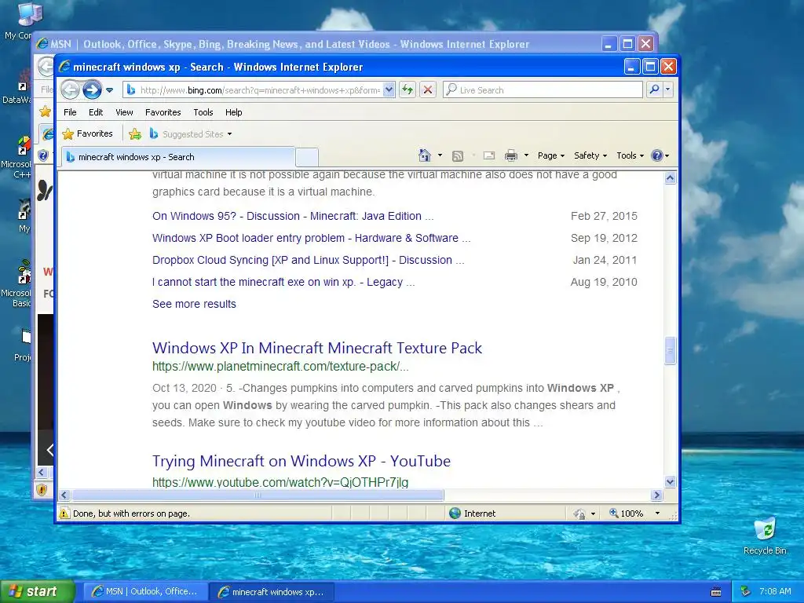Screen dimensions: 804x603
Task: Open the Favorites menu in the menu bar
Action: [x=163, y=112]
